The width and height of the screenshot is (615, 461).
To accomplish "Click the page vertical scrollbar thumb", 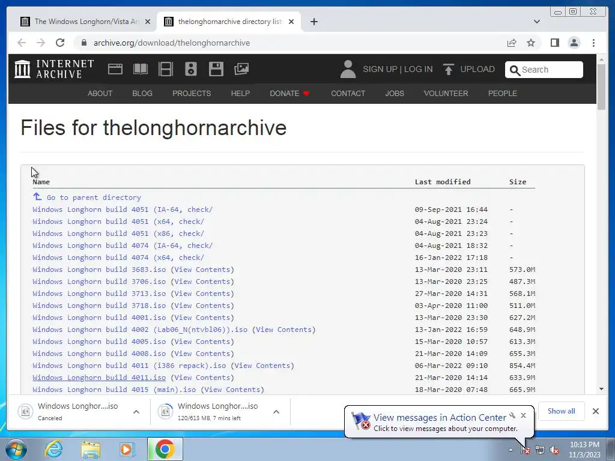I will coord(601,87).
